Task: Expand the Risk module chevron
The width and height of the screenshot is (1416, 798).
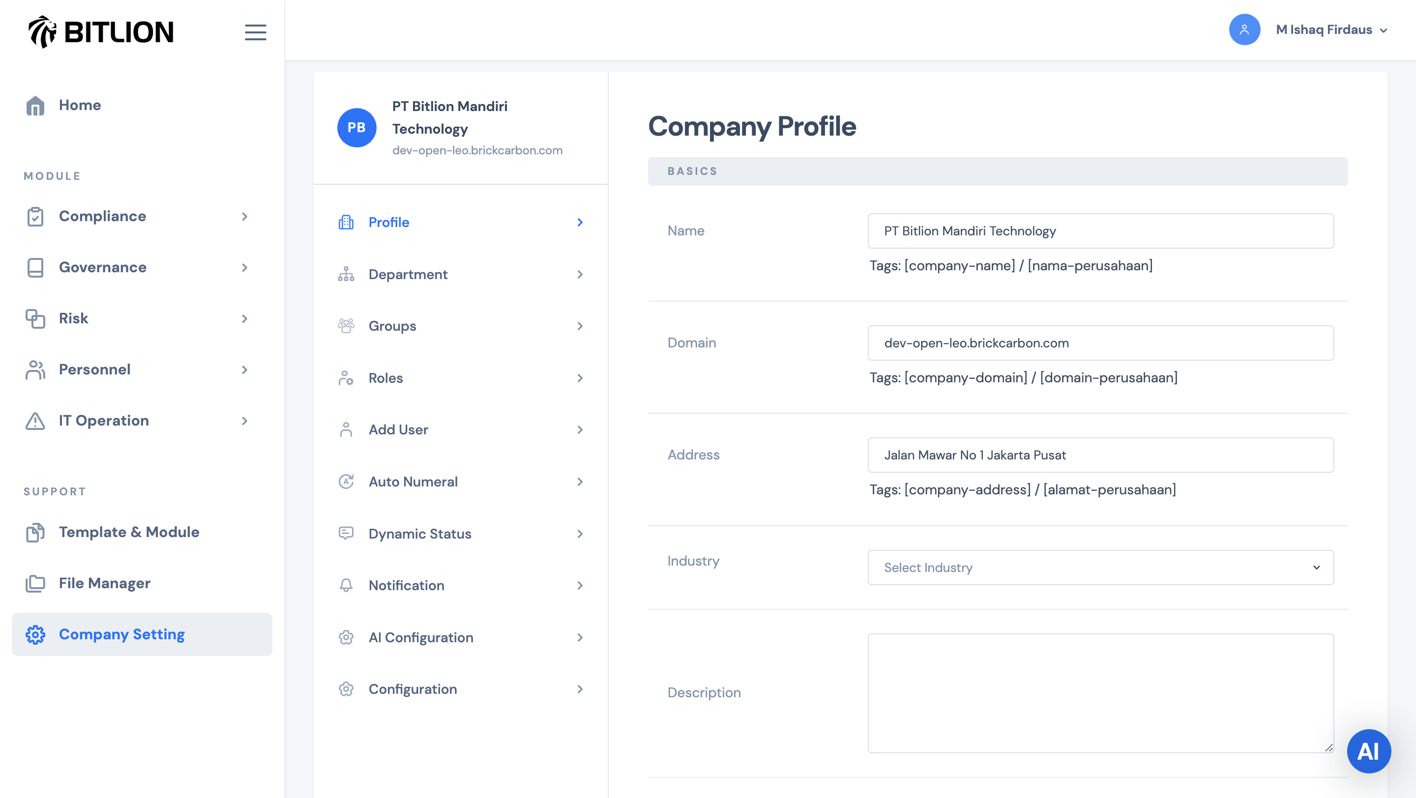Action: click(245, 318)
